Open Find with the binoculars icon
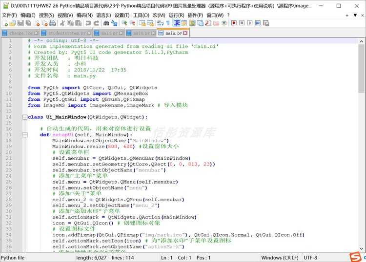 point(106,23)
